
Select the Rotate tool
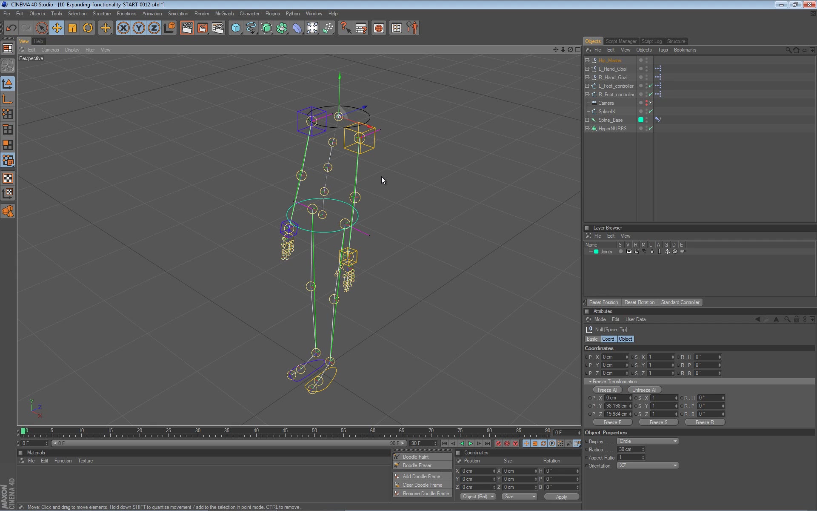pos(87,28)
